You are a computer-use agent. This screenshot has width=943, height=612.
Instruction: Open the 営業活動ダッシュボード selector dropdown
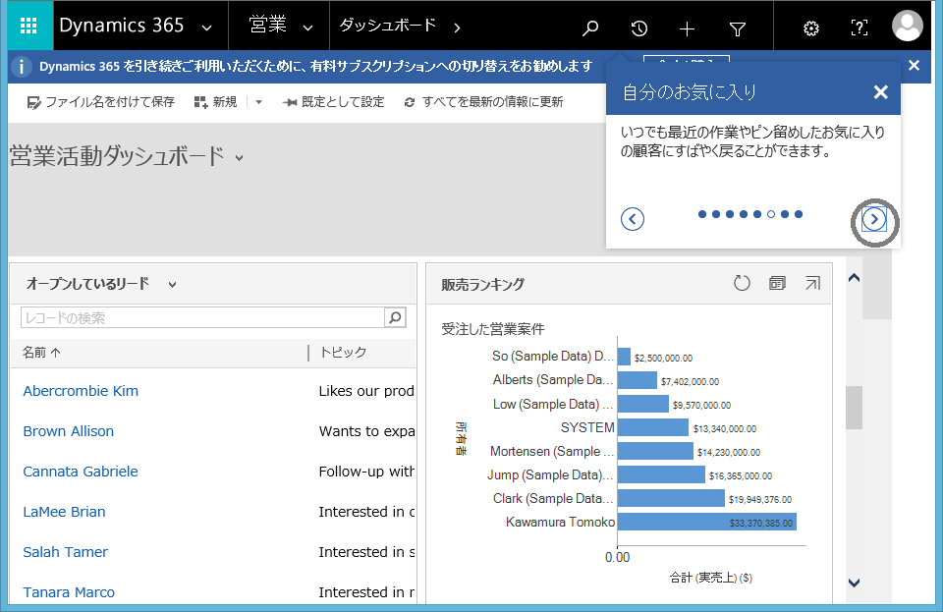click(240, 158)
